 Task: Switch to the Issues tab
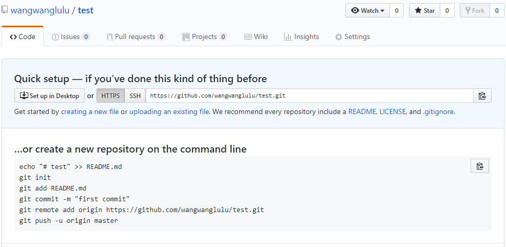tap(70, 37)
